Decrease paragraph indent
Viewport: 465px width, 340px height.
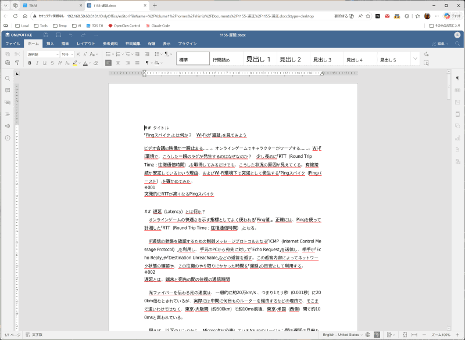pos(138,54)
